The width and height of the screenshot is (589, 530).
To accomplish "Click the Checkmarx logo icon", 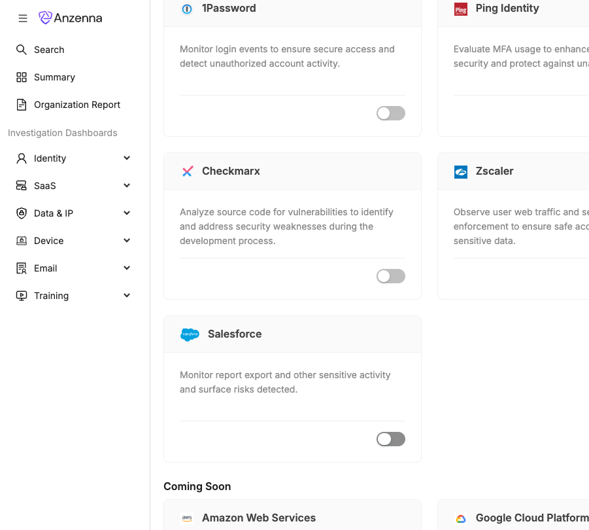I will coord(188,171).
